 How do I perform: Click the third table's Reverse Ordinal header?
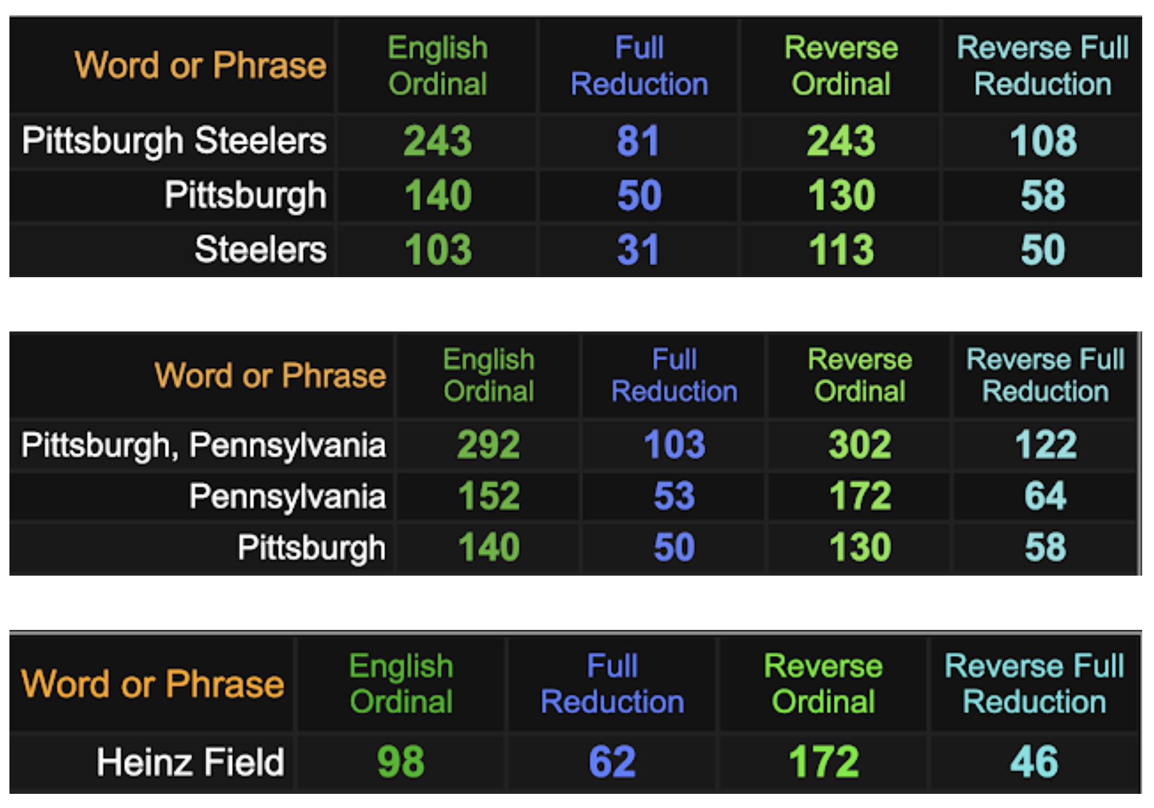point(823,684)
